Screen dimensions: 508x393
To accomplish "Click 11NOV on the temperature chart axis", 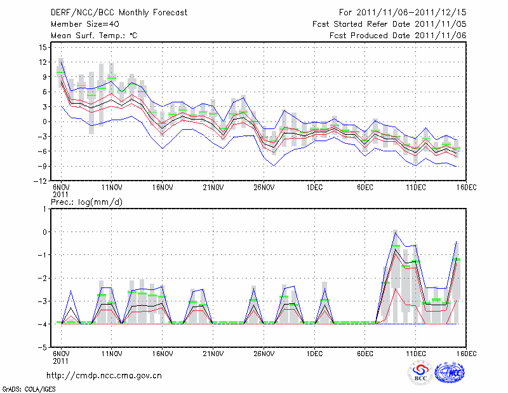I will click(x=112, y=188).
